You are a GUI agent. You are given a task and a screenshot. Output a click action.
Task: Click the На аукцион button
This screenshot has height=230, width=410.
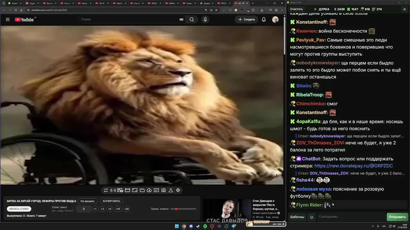pos(87,201)
